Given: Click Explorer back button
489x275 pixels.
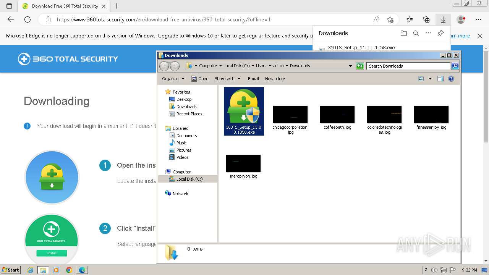Looking at the screenshot, I should (x=164, y=66).
